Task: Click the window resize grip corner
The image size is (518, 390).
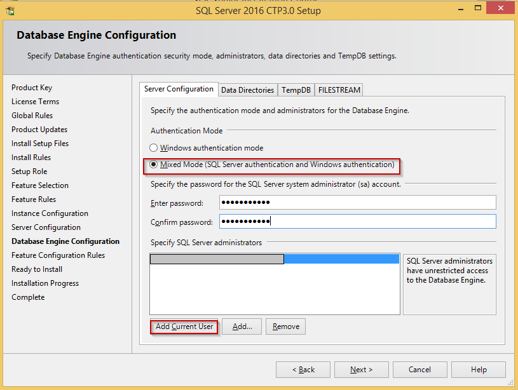Action: (510, 382)
